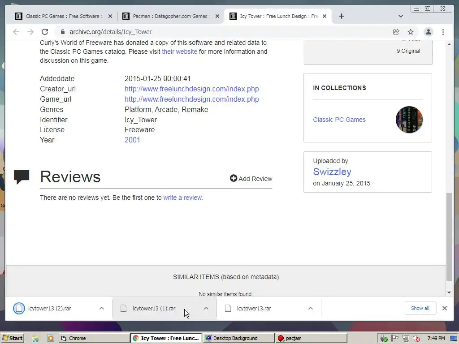Screen dimensions: 459x344
Task: Open file explorer from quick launch
Action: point(35,339)
